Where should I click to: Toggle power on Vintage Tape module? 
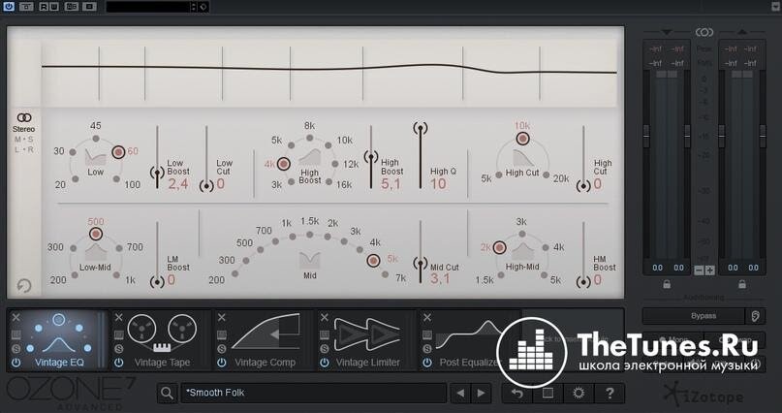coord(118,363)
